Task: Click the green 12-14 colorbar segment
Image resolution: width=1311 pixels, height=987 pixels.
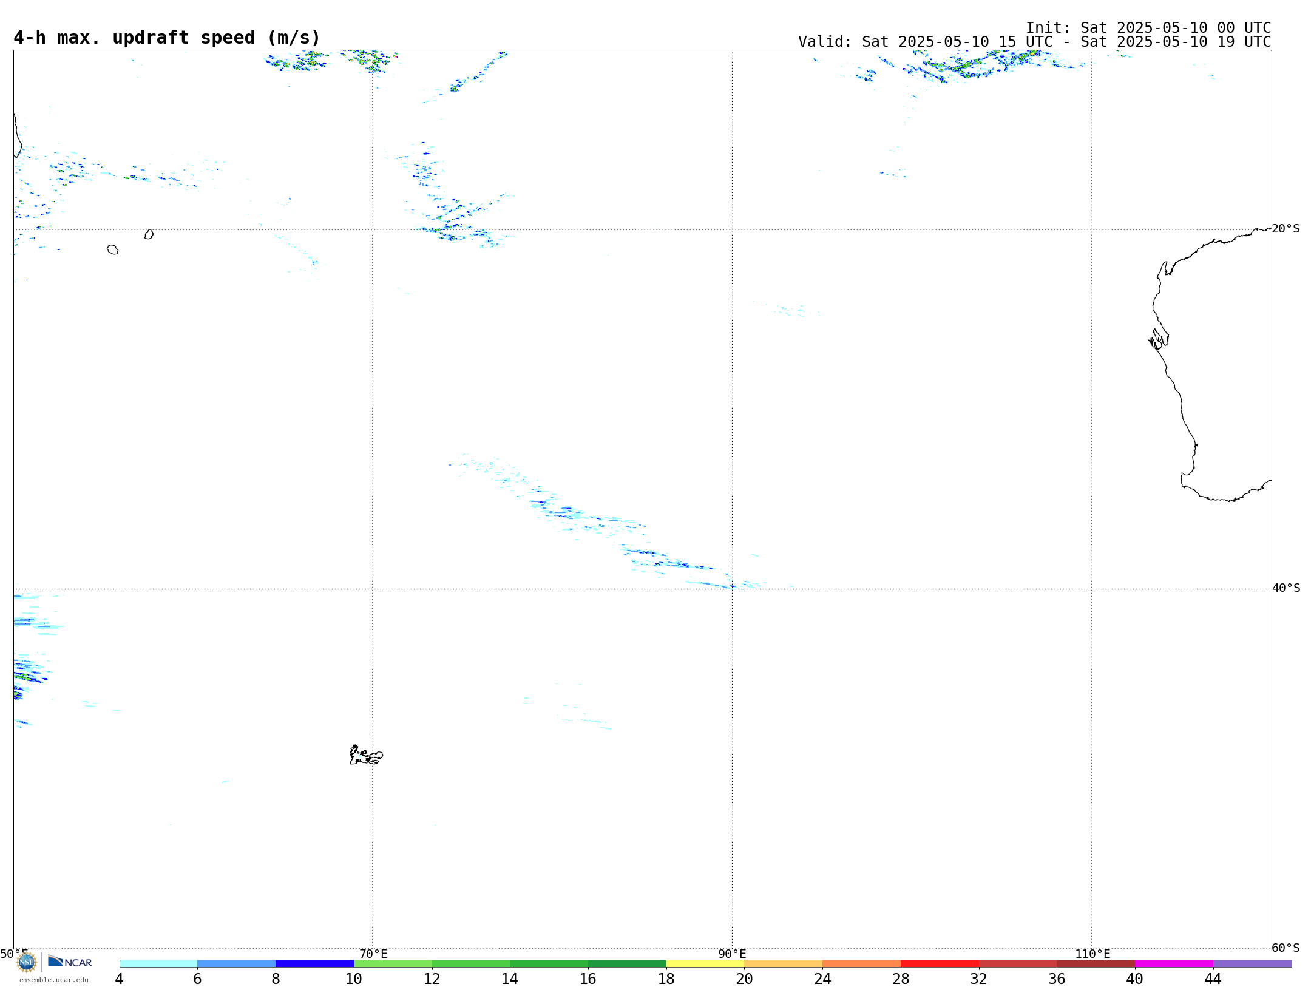Action: (x=471, y=963)
